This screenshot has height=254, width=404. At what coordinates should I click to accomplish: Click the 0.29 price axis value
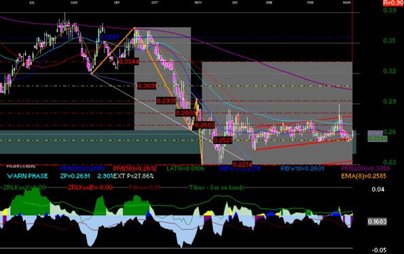click(390, 101)
